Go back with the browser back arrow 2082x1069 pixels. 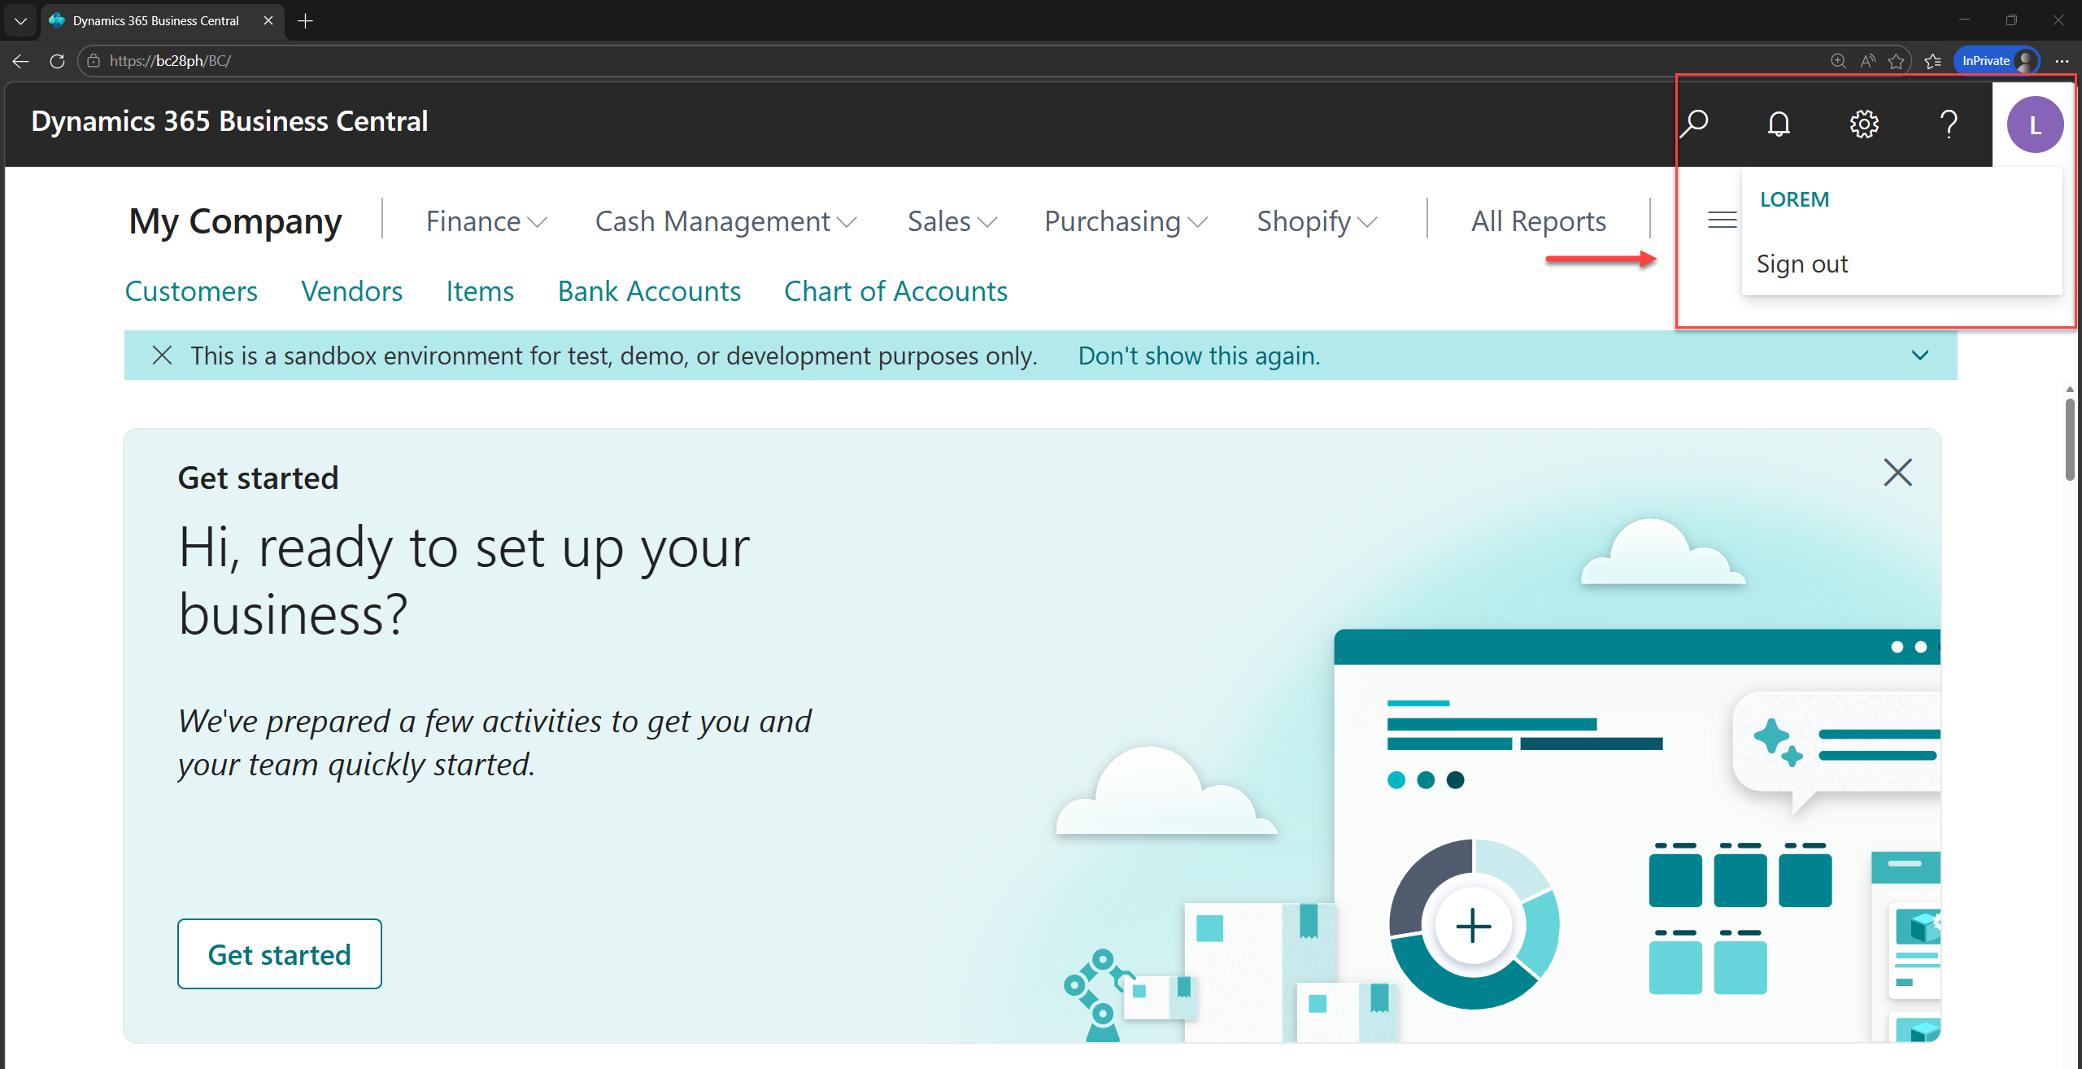point(21,61)
